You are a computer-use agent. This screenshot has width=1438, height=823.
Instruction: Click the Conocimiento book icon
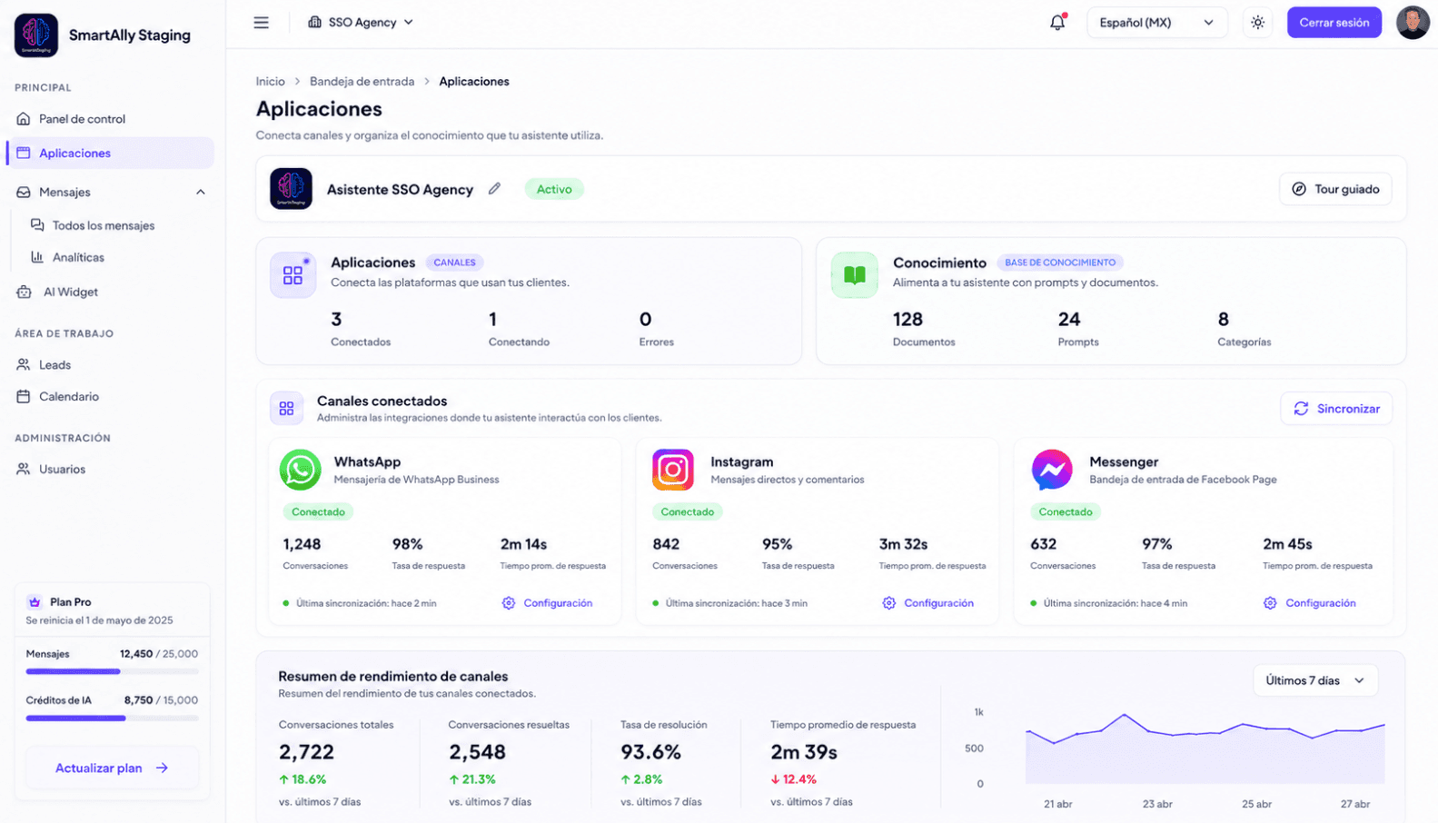(855, 275)
